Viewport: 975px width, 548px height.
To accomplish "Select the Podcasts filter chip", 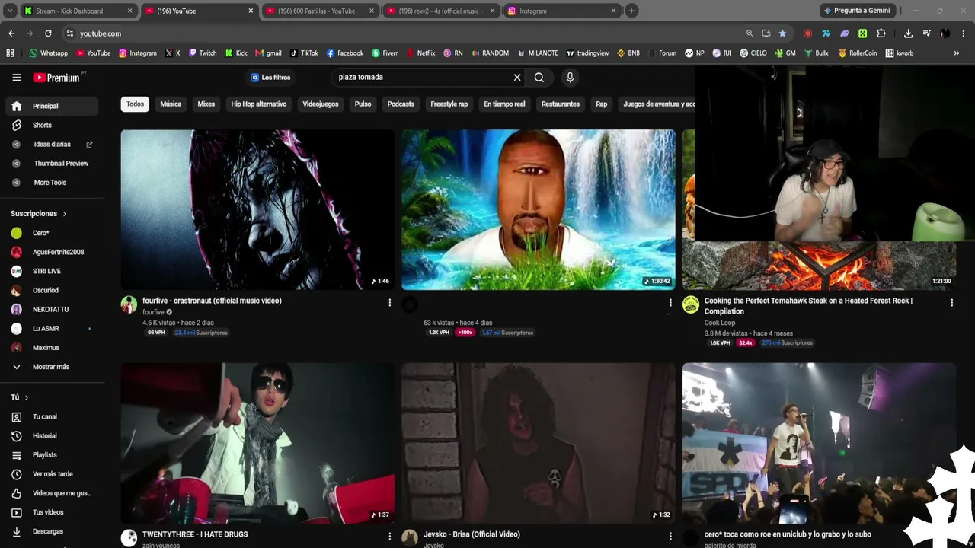I will (401, 104).
